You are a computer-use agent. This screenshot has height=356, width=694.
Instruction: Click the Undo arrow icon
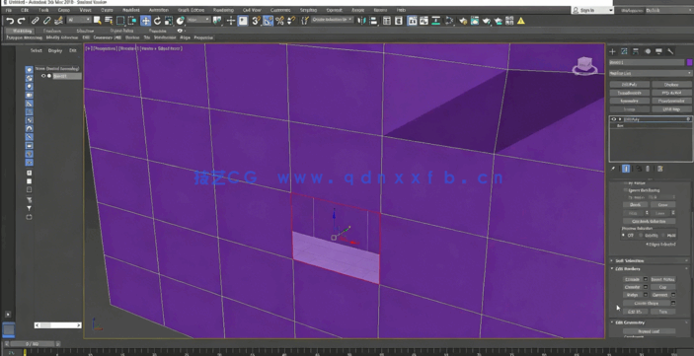(10, 21)
